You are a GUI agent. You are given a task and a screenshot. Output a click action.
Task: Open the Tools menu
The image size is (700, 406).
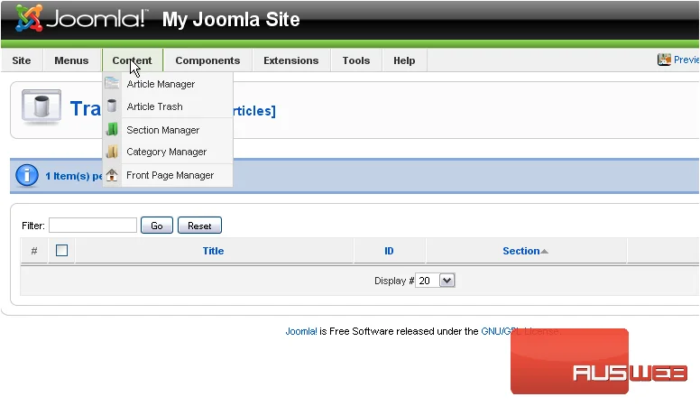coord(356,60)
